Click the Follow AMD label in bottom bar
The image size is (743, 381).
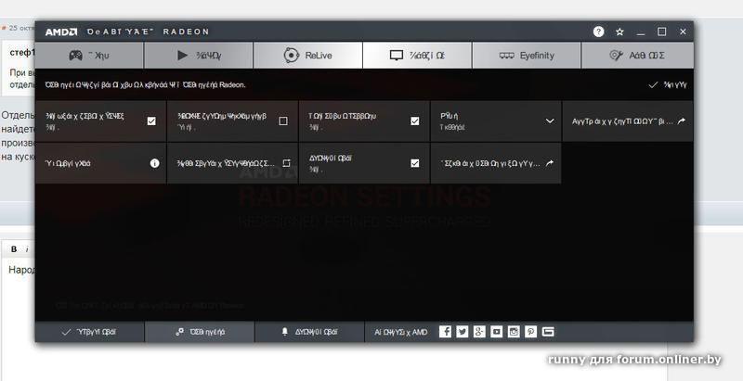coord(401,332)
